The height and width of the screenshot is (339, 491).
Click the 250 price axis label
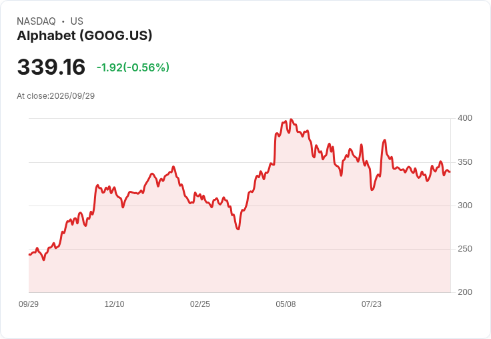point(465,249)
